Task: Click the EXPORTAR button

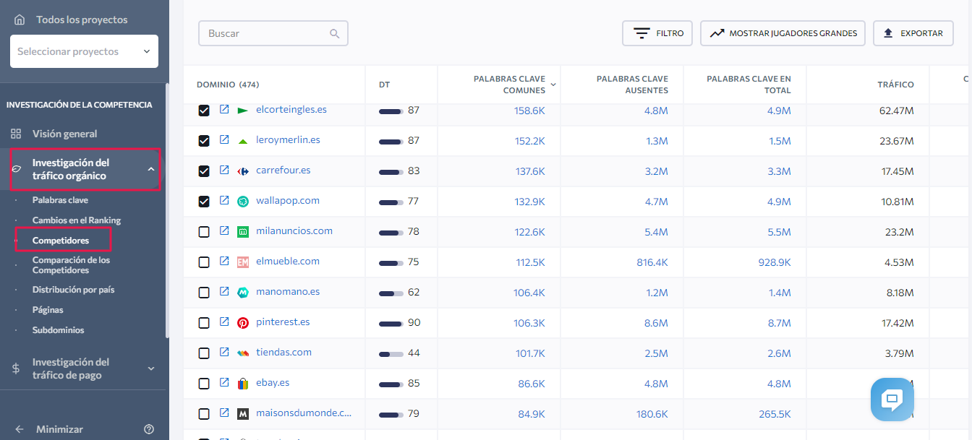Action: click(x=913, y=33)
